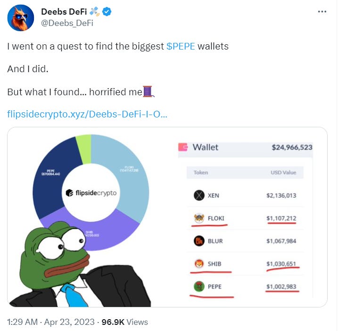Click the SHIB token icon
Screen dimensions: 338x331
pyautogui.click(x=199, y=264)
